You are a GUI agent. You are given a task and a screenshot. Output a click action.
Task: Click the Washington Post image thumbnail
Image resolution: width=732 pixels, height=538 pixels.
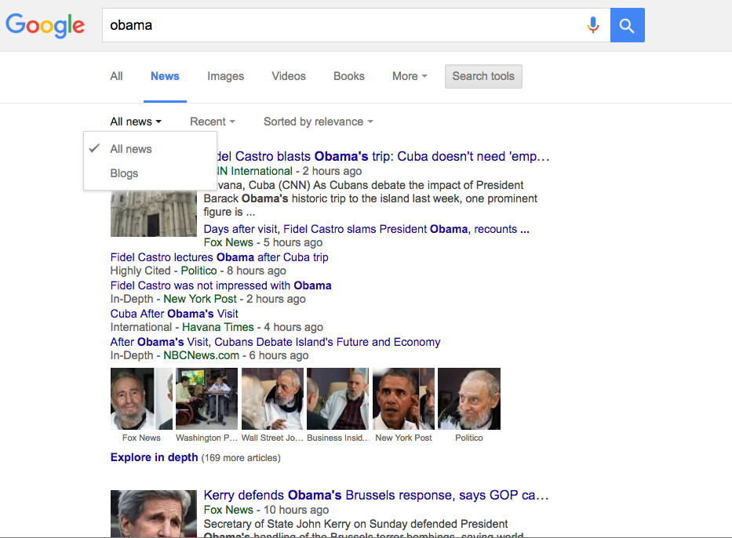click(206, 398)
